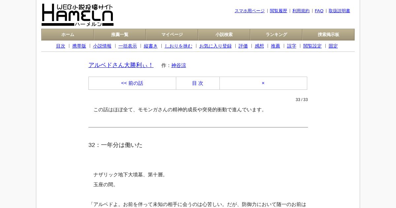Image resolution: width=396 pixels, height=208 pixels.
Task: Click the line ナザリック地下大墳墓、第十層。
Action: [130, 175]
